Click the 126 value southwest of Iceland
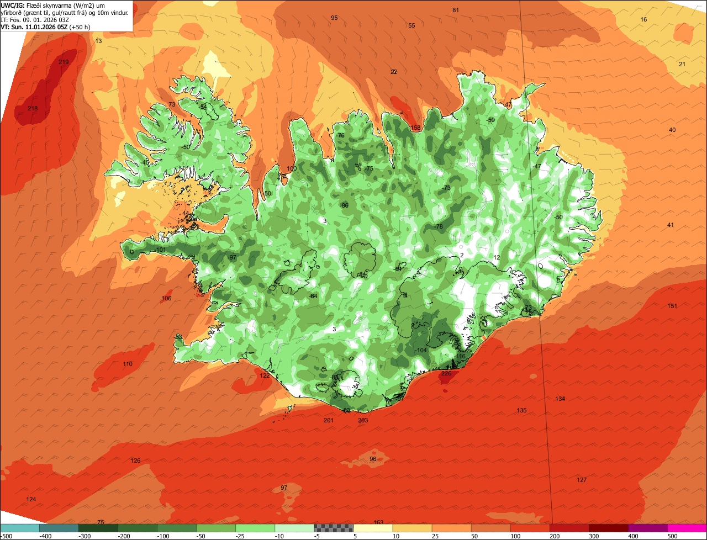The image size is (707, 540). coord(135,460)
